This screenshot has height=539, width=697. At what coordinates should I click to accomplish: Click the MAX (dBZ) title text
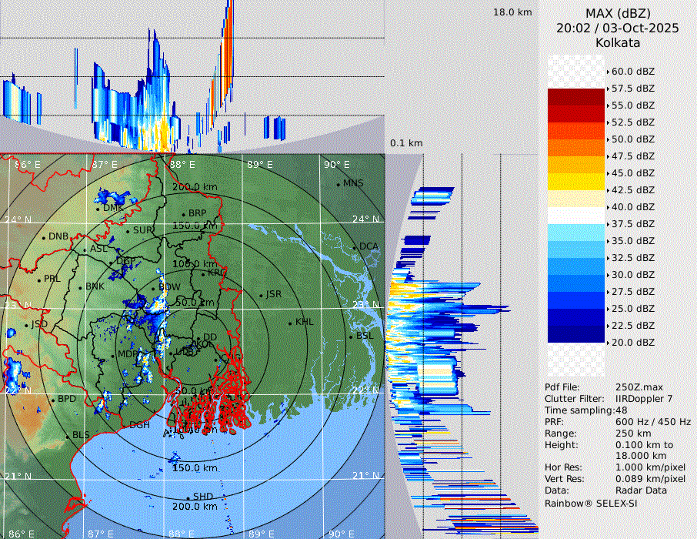pyautogui.click(x=618, y=13)
